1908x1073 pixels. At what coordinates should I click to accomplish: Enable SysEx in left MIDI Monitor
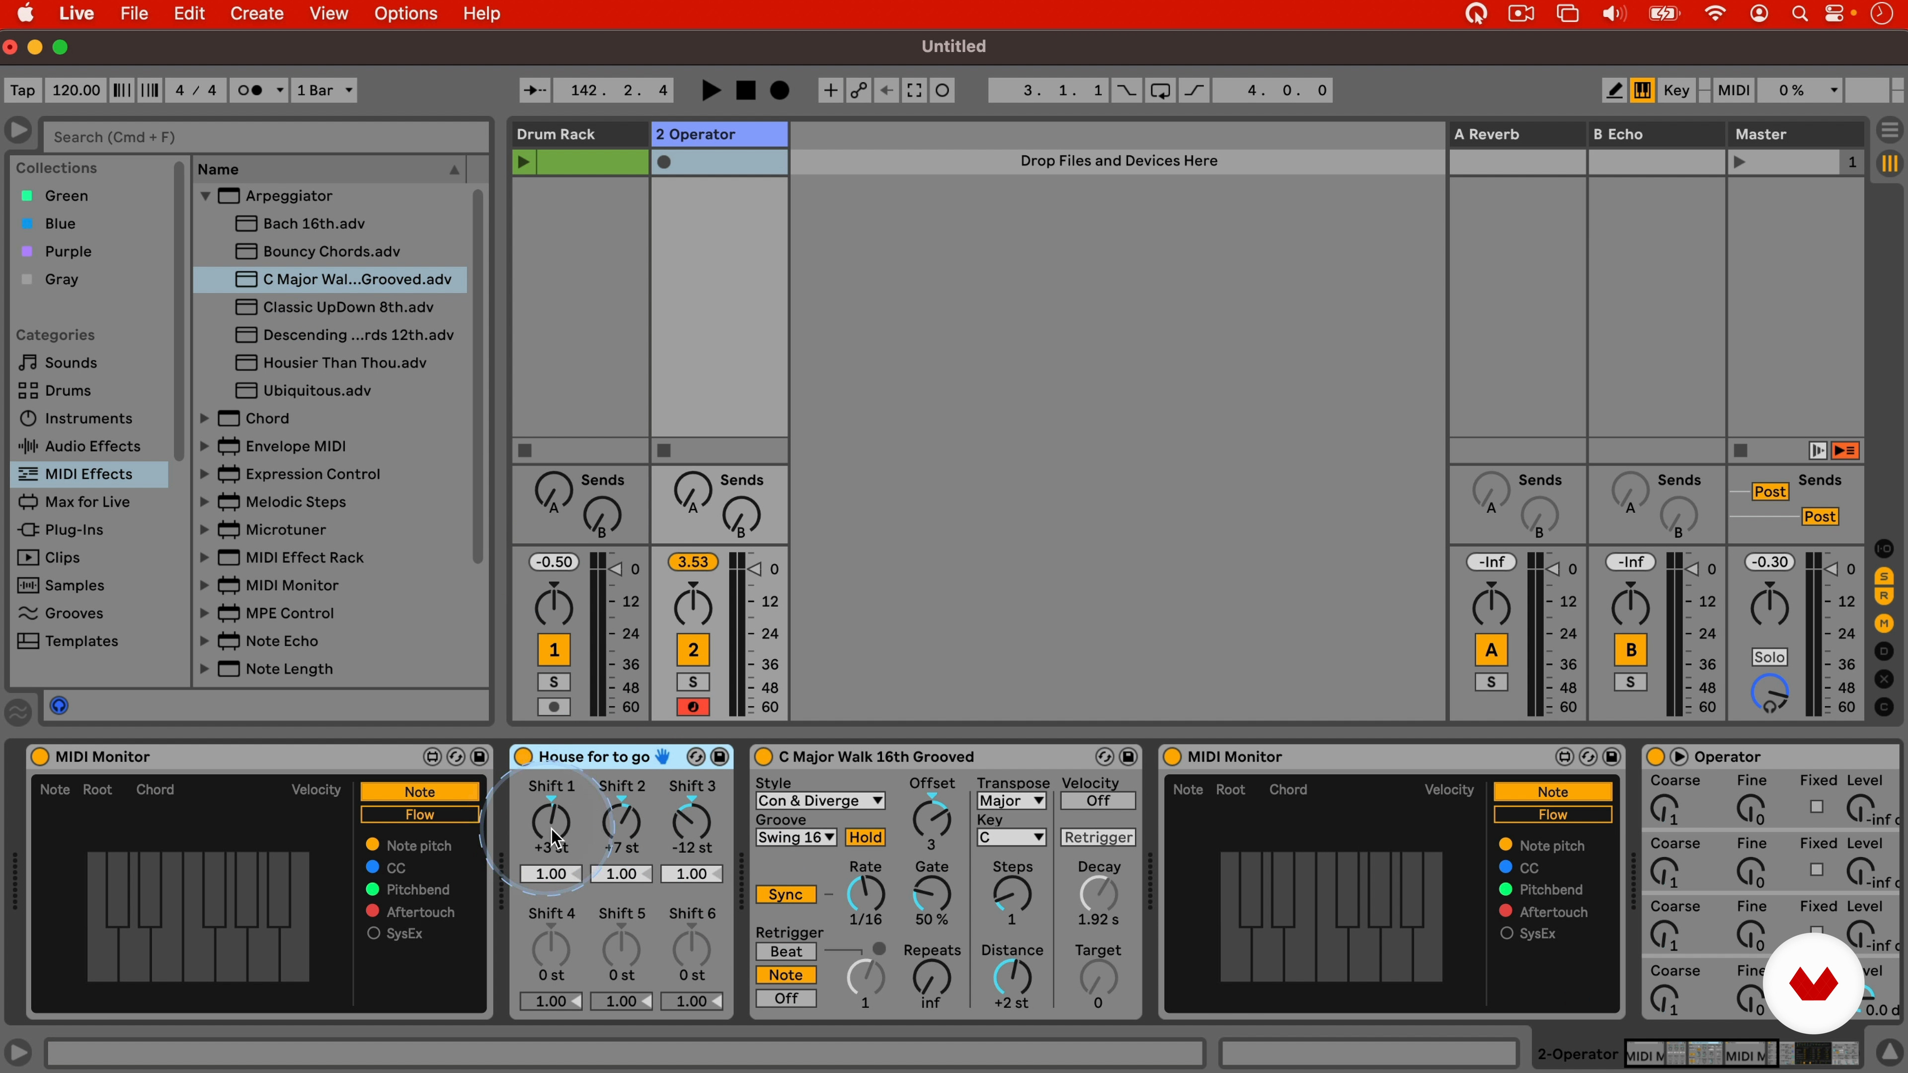tap(373, 933)
